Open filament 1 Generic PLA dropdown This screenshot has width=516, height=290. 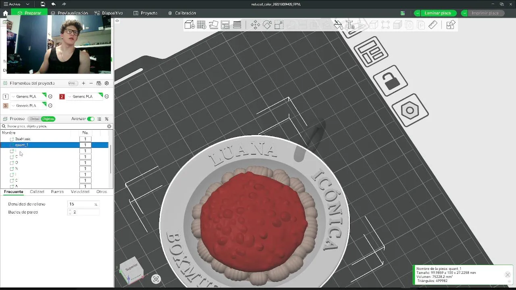[28, 96]
